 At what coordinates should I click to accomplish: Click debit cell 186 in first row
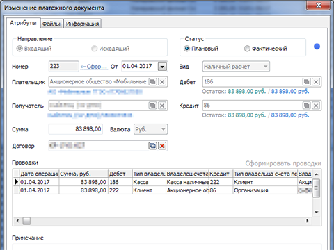tap(120, 182)
